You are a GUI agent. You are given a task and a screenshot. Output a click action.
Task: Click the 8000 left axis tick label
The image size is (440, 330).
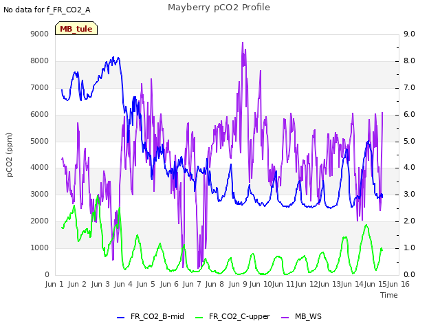tap(40, 61)
